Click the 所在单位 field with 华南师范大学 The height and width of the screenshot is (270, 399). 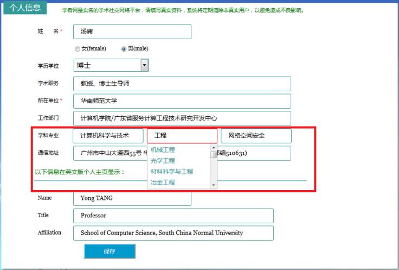pos(182,101)
